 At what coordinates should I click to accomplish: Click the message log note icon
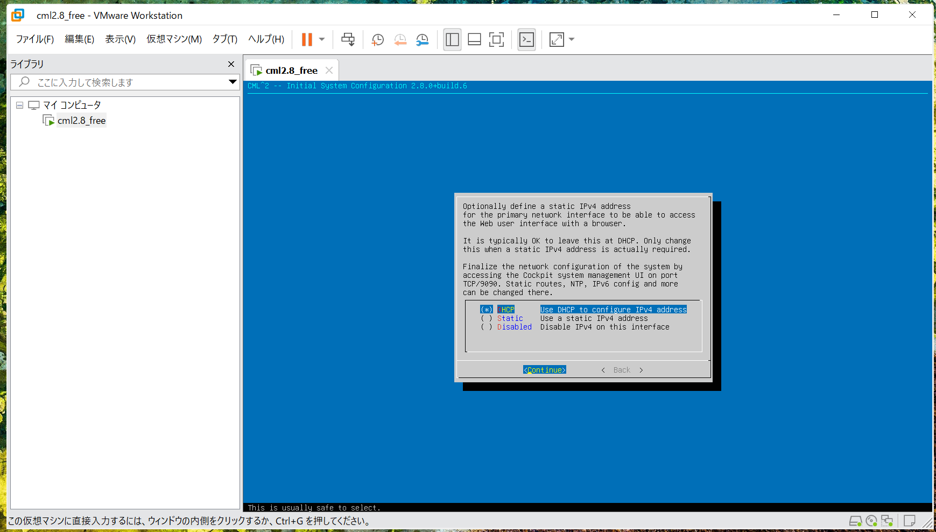coord(910,521)
